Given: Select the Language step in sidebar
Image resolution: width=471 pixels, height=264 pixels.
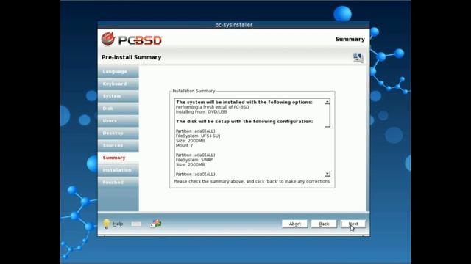Looking at the screenshot, I should coord(118,72).
